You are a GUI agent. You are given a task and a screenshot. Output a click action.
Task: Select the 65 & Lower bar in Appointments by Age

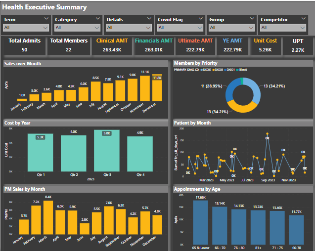200,222
